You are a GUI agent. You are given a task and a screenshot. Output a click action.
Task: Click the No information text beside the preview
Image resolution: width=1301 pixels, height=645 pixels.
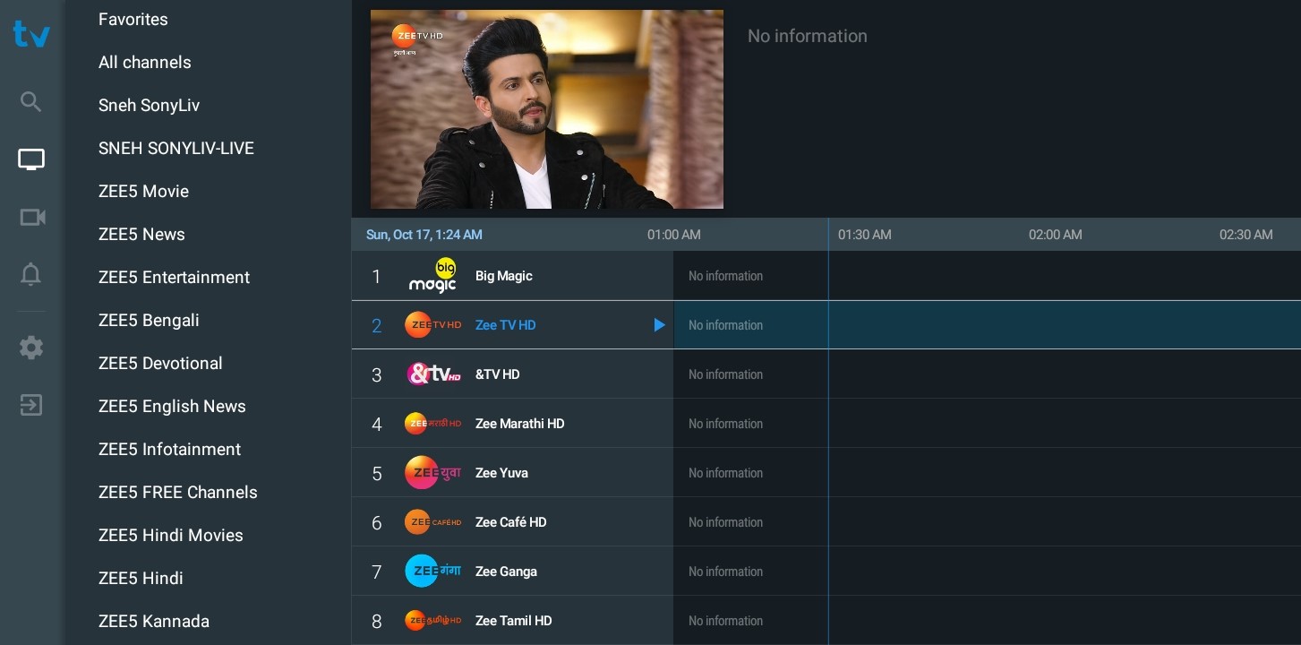pos(808,36)
